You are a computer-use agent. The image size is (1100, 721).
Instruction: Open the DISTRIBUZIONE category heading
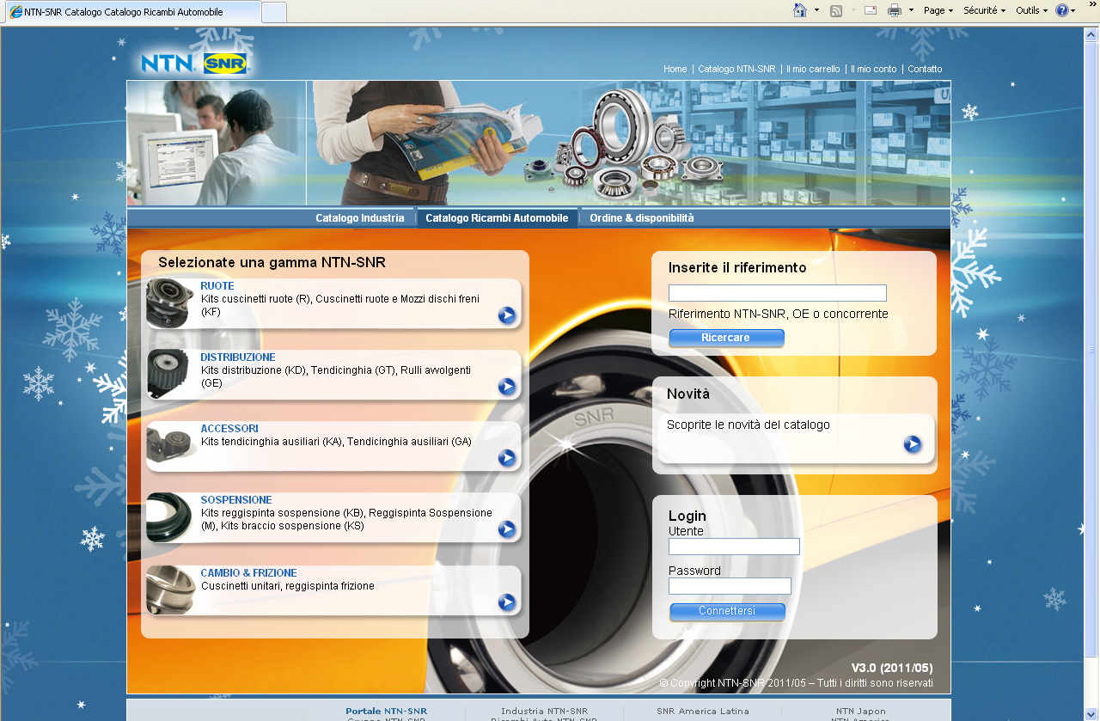(x=238, y=357)
